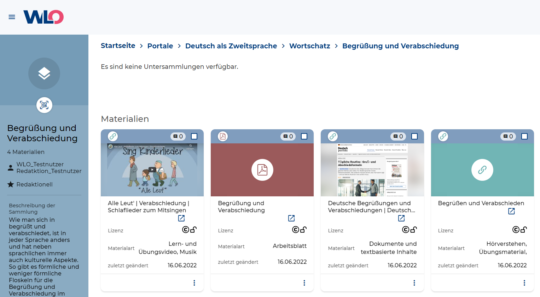The width and height of the screenshot is (540, 297).
Task: Open more options for Alle Leut' card
Action: 194,283
